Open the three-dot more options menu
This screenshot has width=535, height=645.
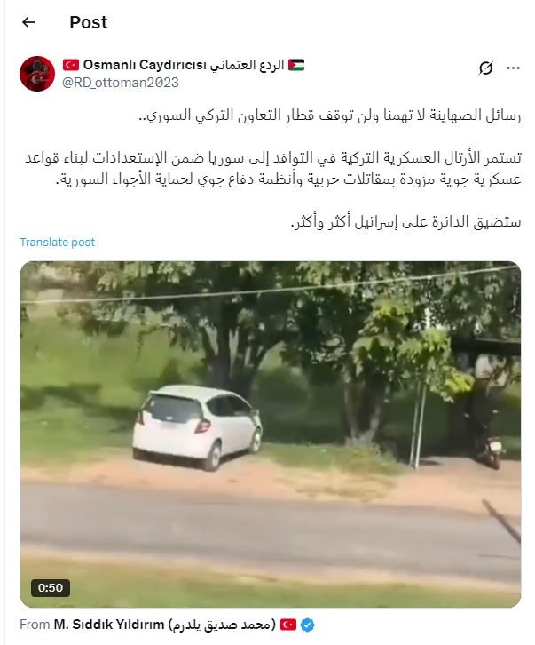pos(513,68)
